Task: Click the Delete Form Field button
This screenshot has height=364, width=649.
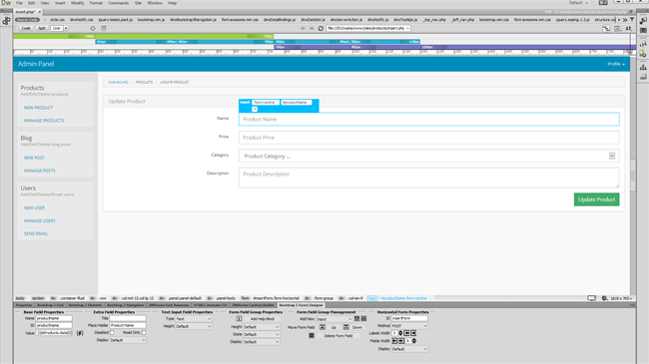Action: pyautogui.click(x=338, y=335)
